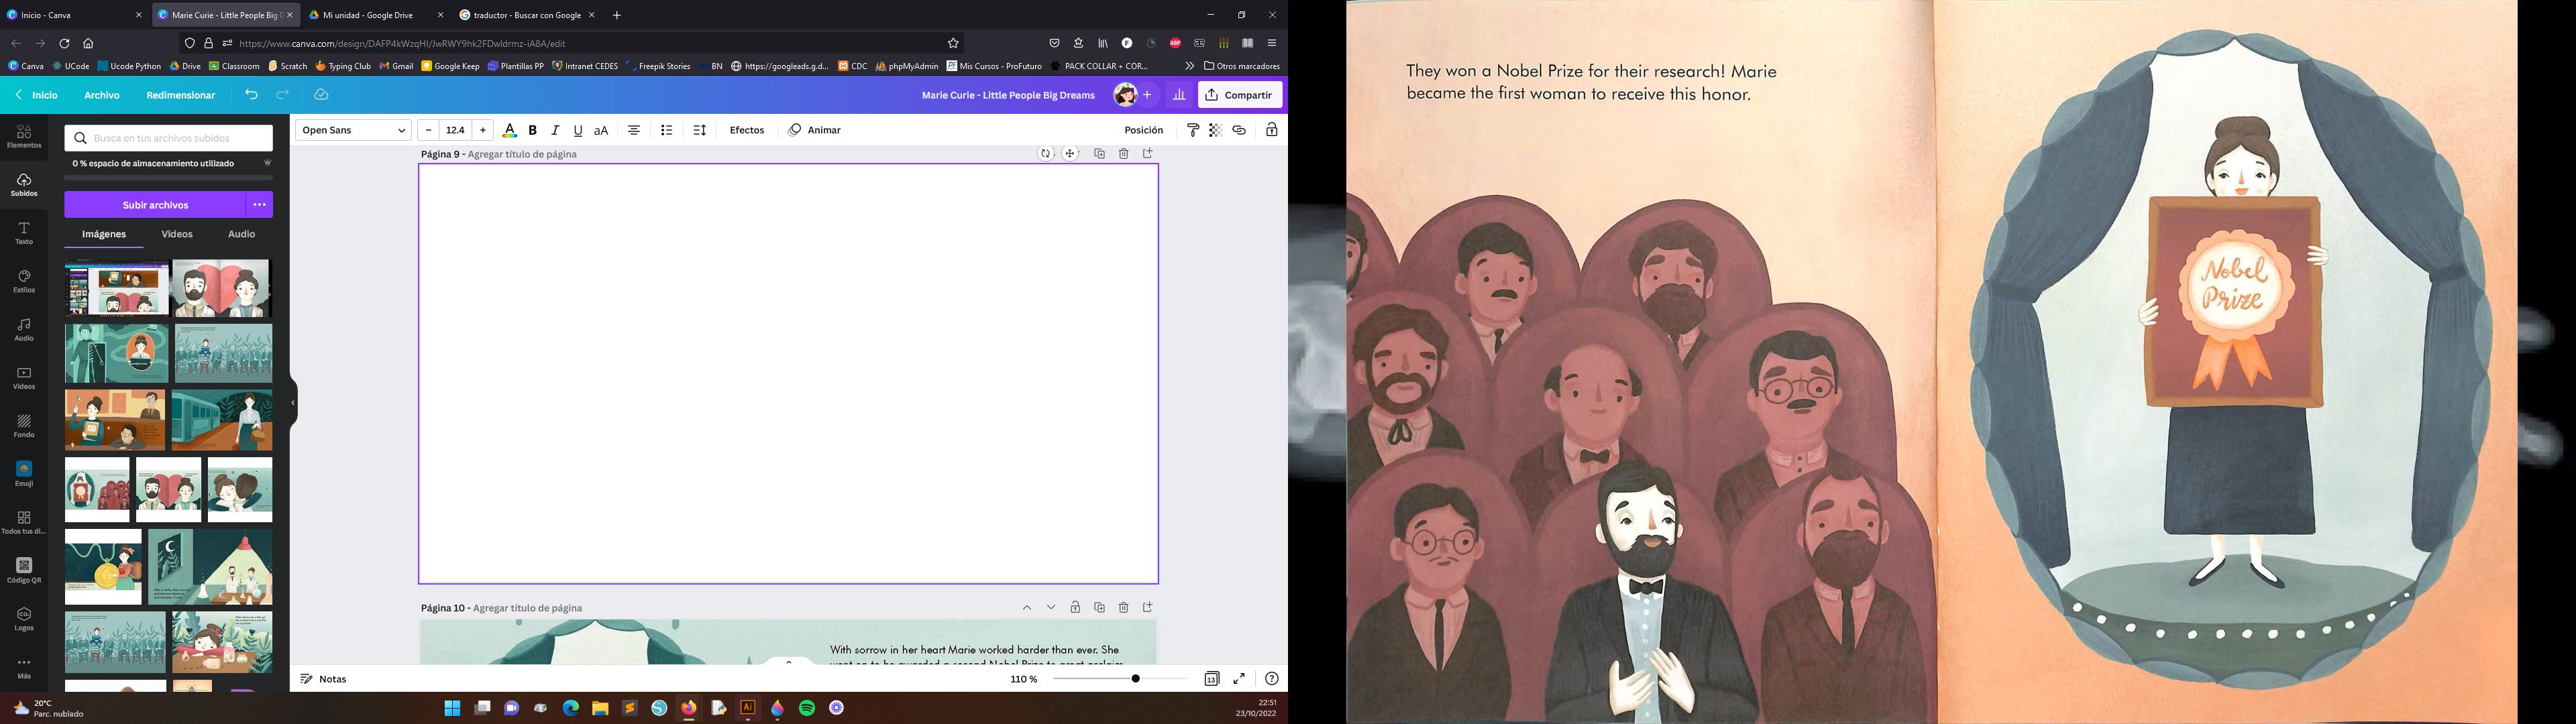Open the Subidos uploads sidebar panel
The width and height of the screenshot is (2576, 724).
(24, 185)
